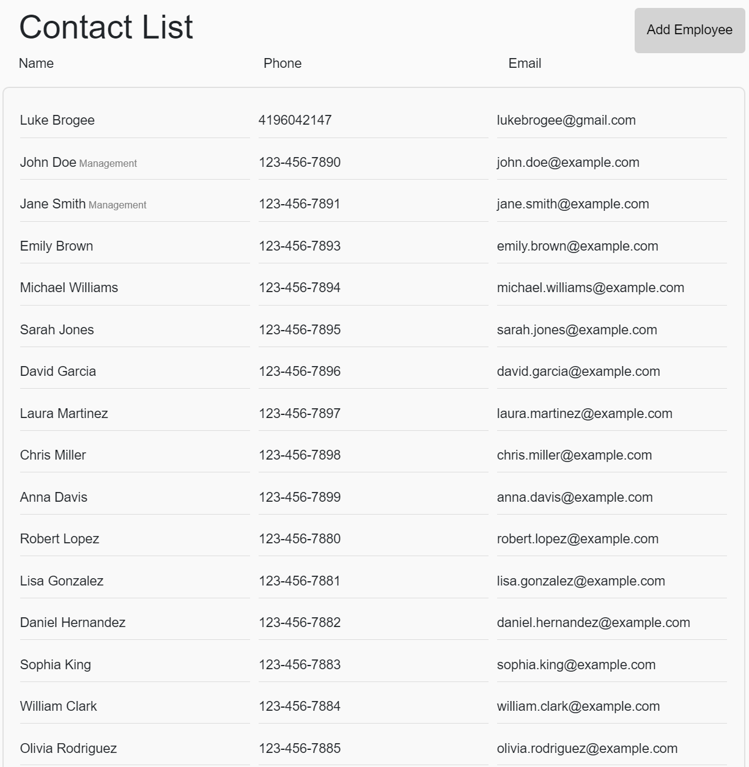Click Olivia Rodriguez contact name
749x767 pixels.
68,749
